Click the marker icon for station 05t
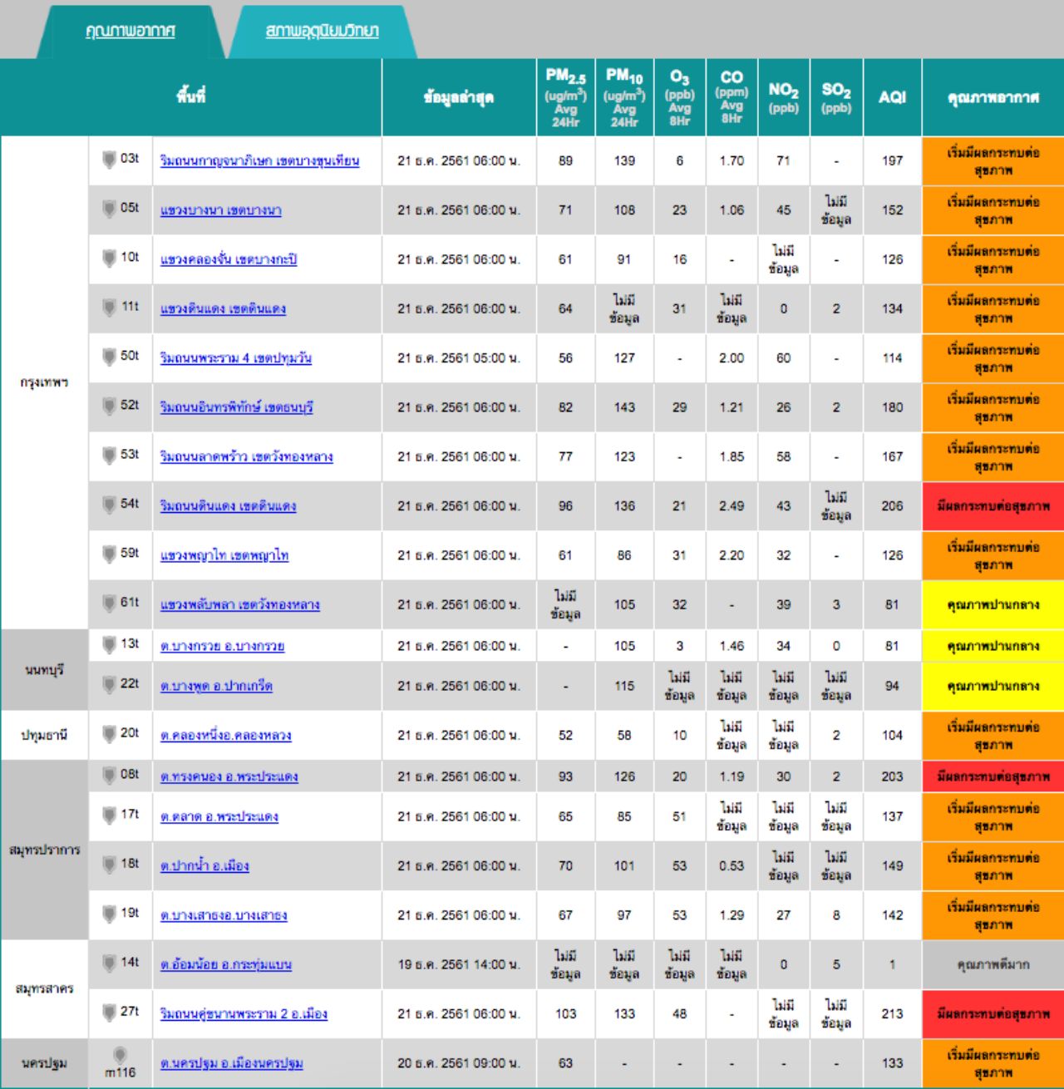The width and height of the screenshot is (1064, 1089). (108, 208)
